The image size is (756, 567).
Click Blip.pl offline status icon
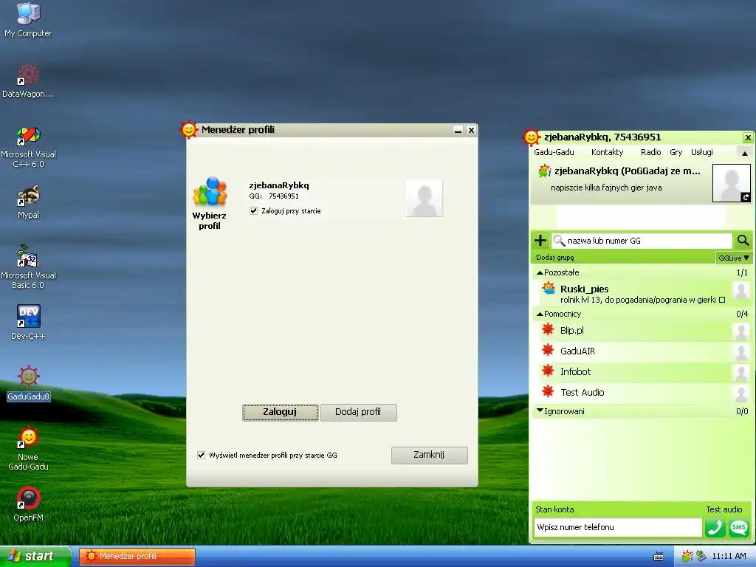548,330
